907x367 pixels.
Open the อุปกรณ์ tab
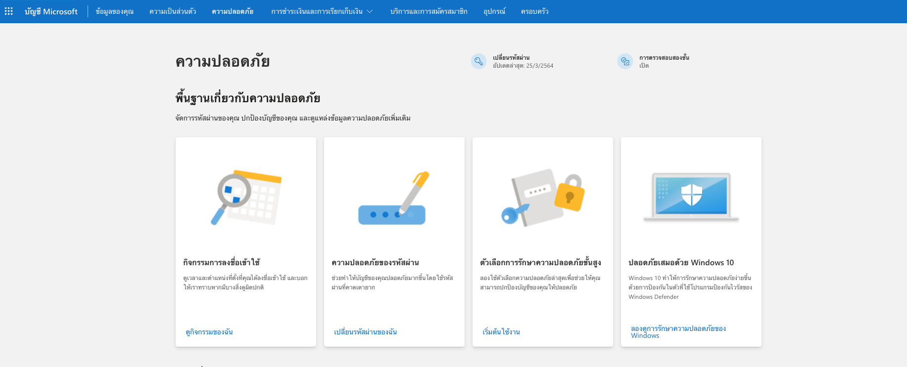point(494,11)
